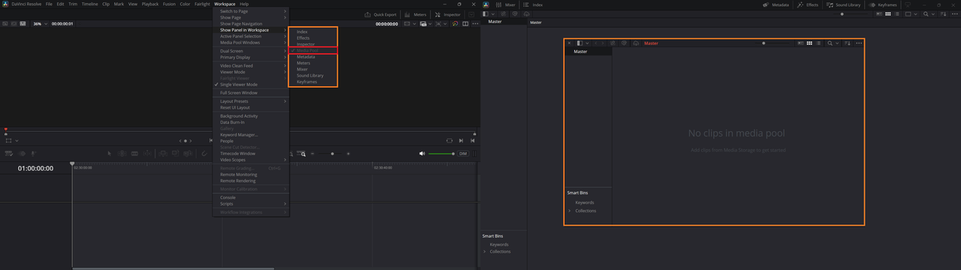This screenshot has height=270, width=961.
Task: Toggle the Mixer panel button
Action: click(505, 4)
